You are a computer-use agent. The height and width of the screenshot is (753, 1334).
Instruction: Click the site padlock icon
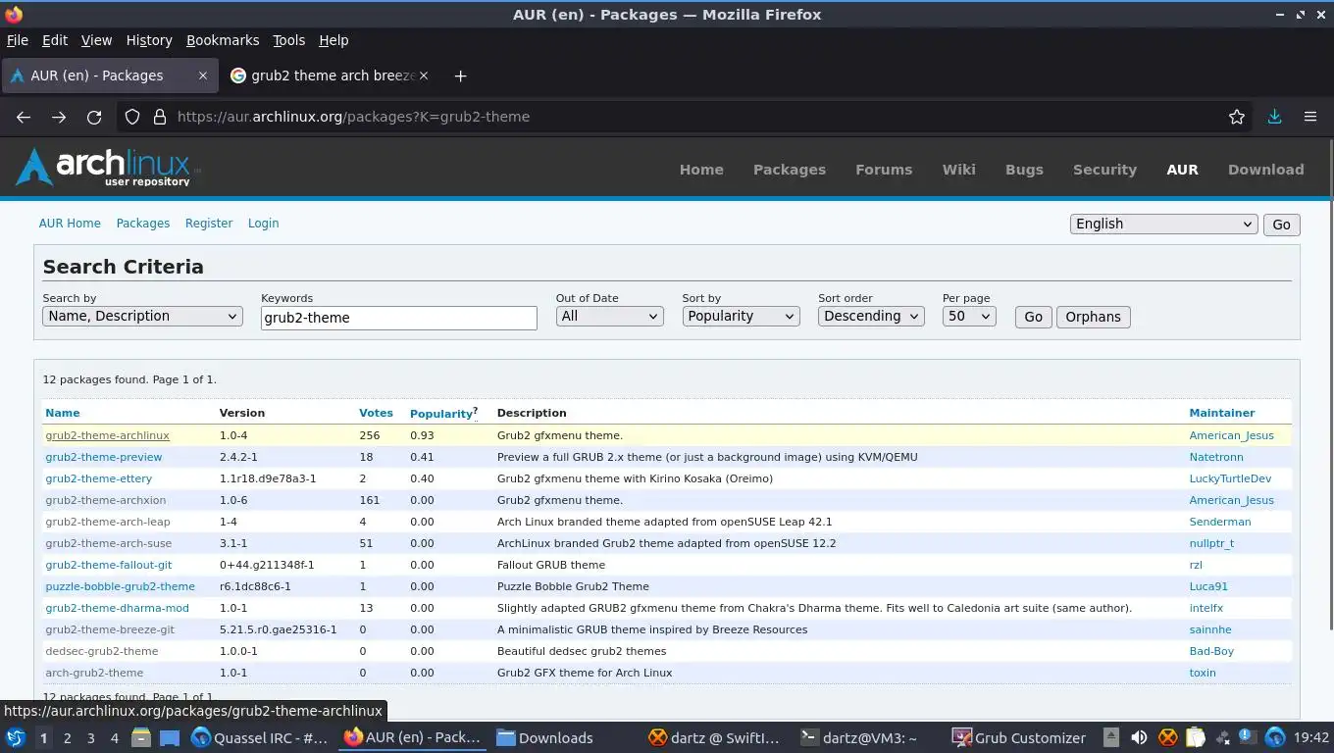[x=160, y=117]
